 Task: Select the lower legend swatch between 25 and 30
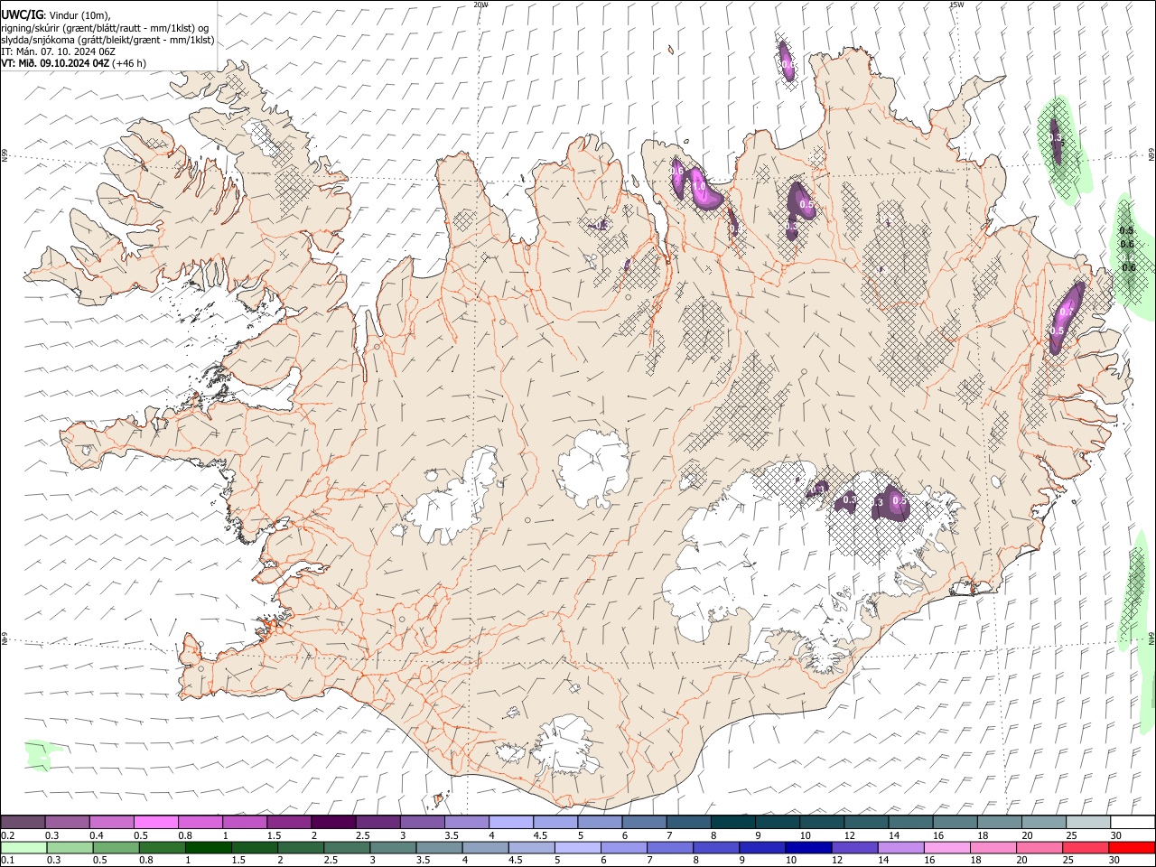click(x=1086, y=847)
